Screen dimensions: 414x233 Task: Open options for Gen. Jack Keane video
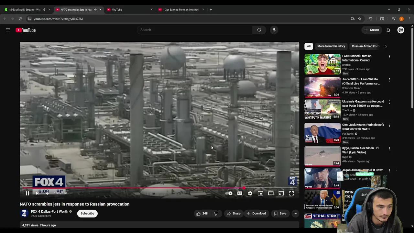[x=389, y=126]
